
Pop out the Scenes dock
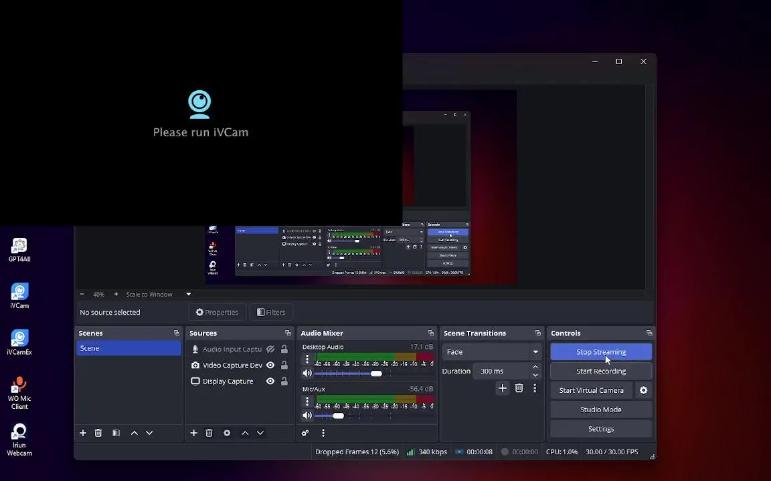pos(177,333)
